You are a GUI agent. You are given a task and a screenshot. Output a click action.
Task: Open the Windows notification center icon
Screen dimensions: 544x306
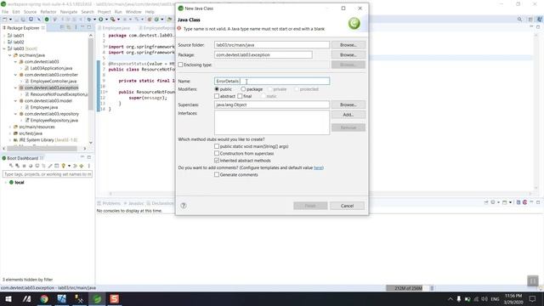533,298
